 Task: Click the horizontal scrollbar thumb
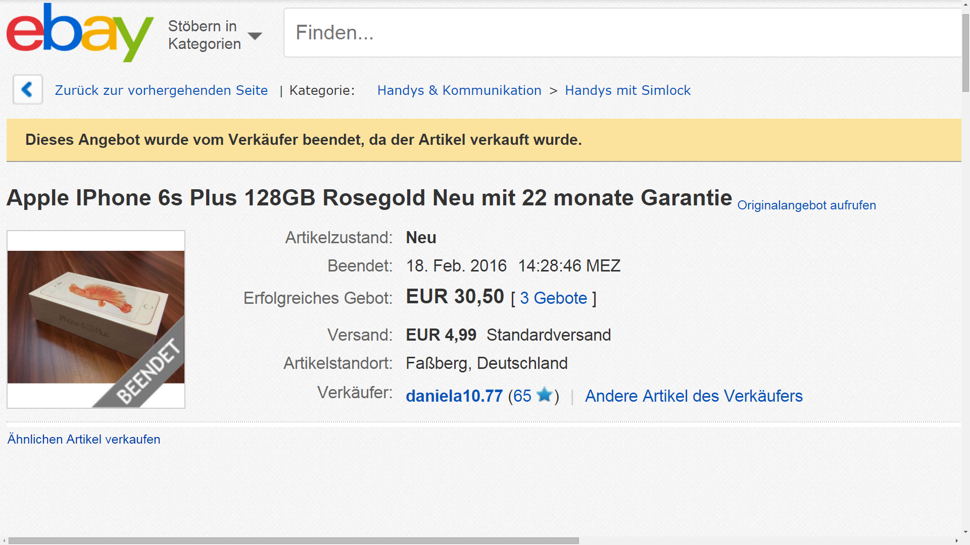pyautogui.click(x=293, y=540)
